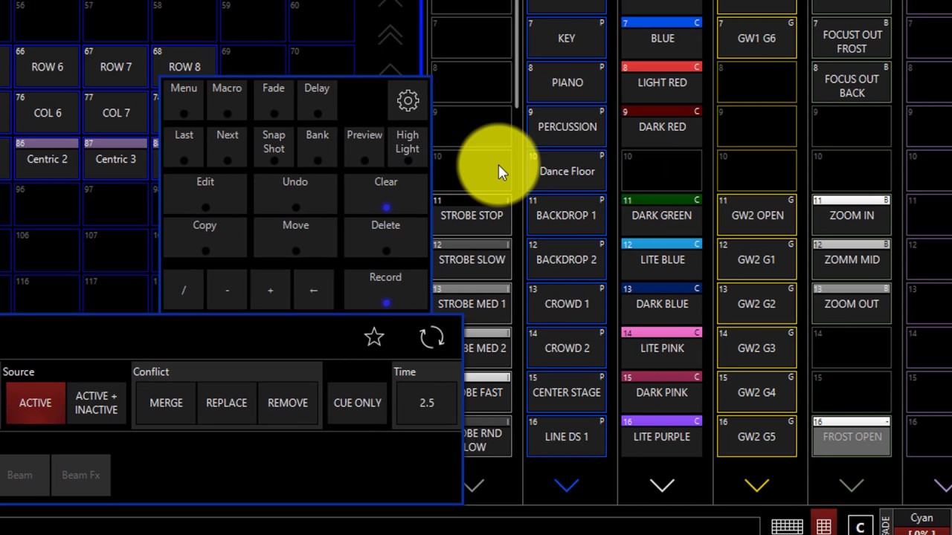Click the Copy key
The image size is (952, 535).
click(x=205, y=237)
